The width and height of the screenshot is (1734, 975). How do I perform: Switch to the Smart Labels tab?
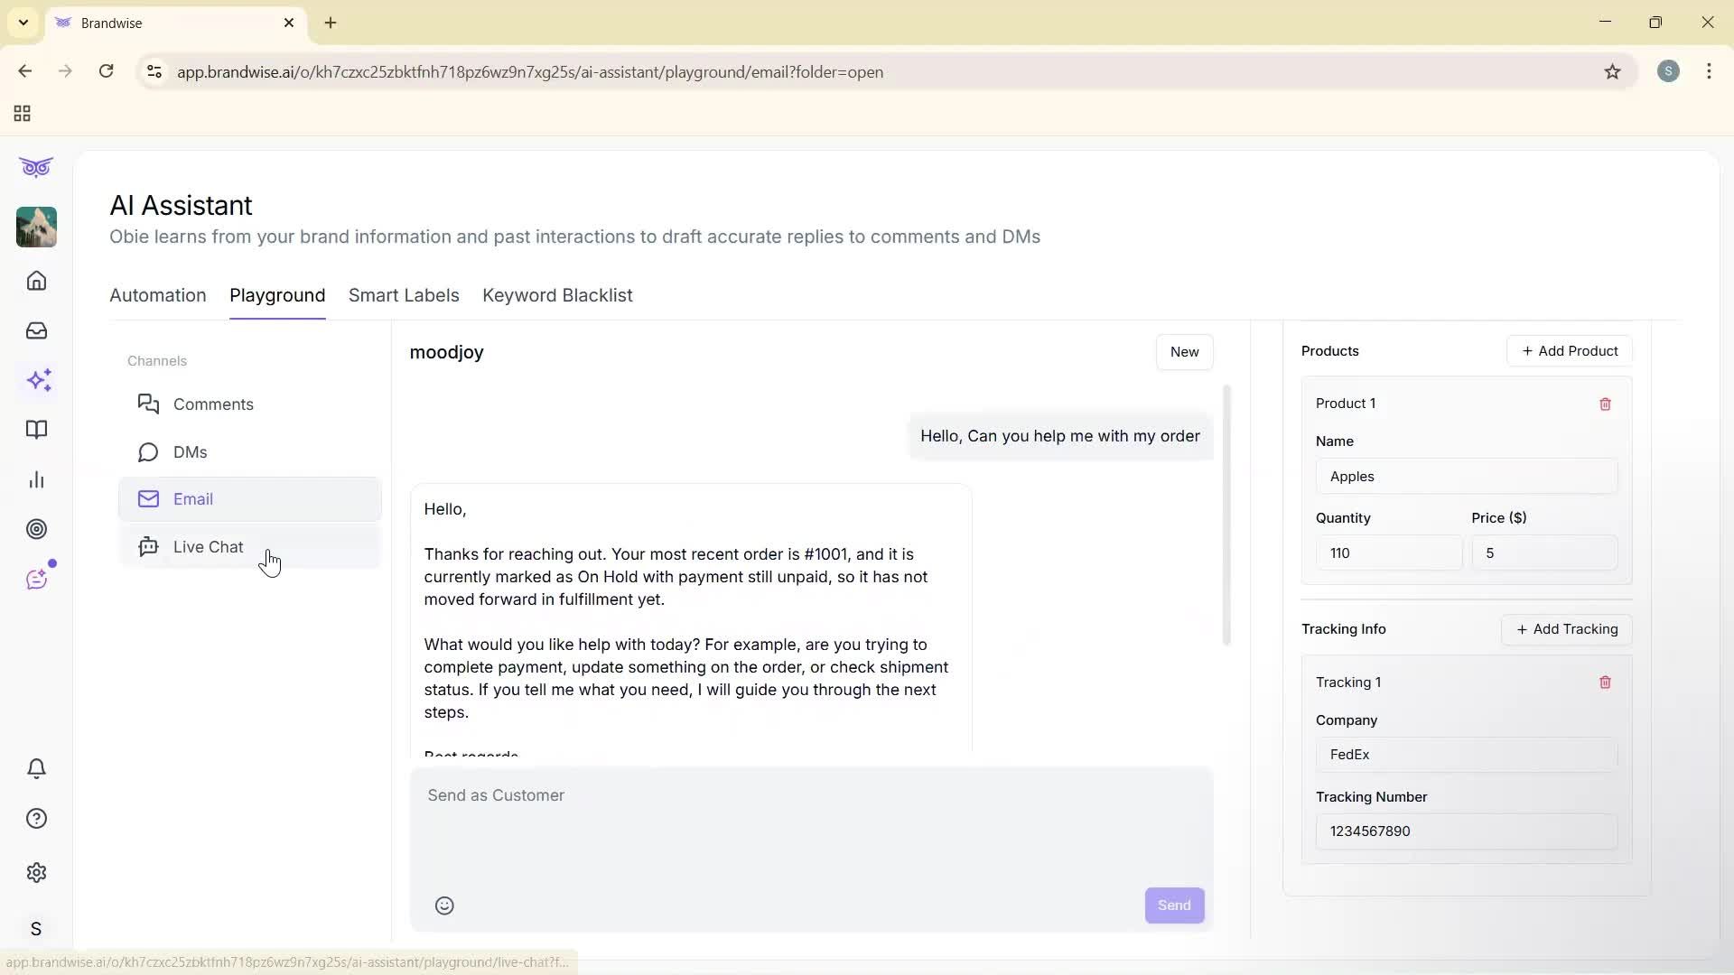click(404, 295)
